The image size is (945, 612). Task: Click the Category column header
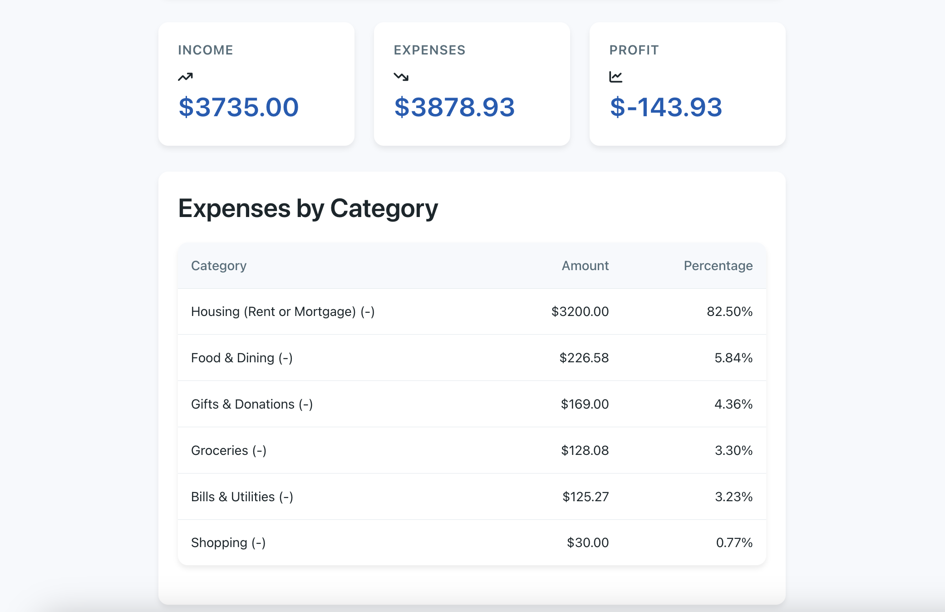tap(219, 266)
